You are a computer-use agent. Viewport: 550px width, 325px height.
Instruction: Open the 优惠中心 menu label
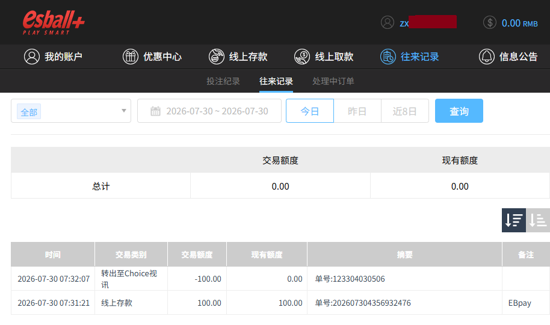click(162, 57)
